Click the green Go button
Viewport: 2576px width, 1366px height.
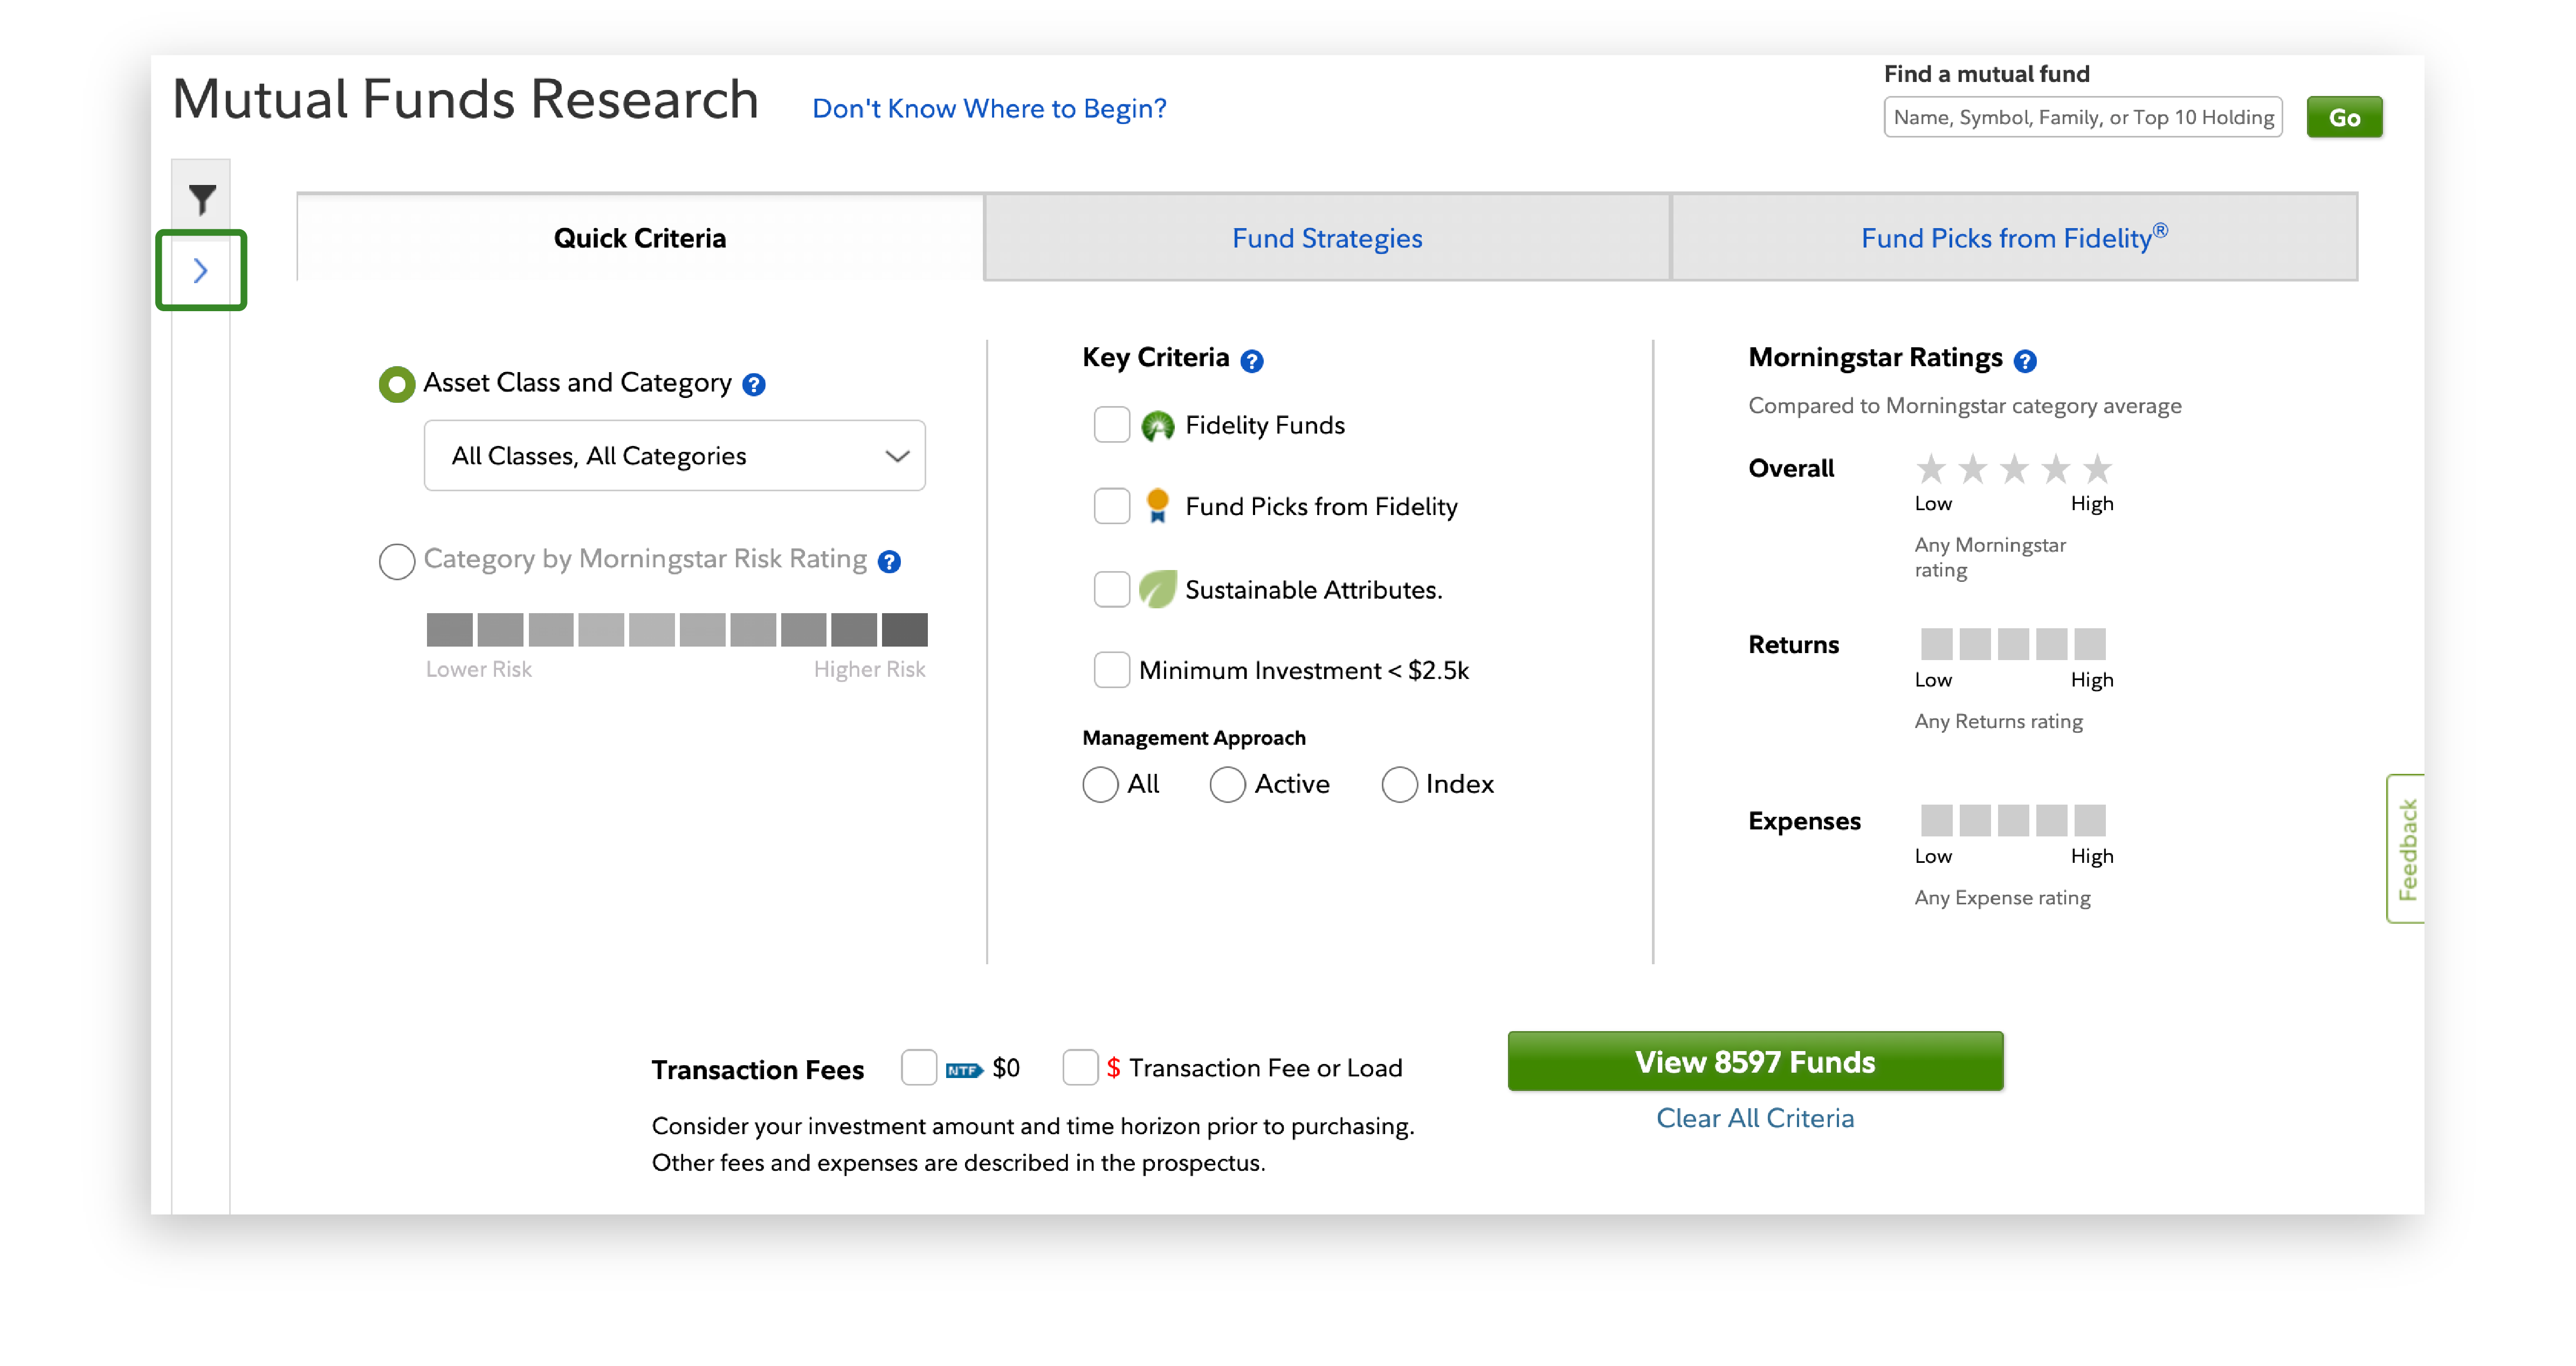pyautogui.click(x=2344, y=117)
